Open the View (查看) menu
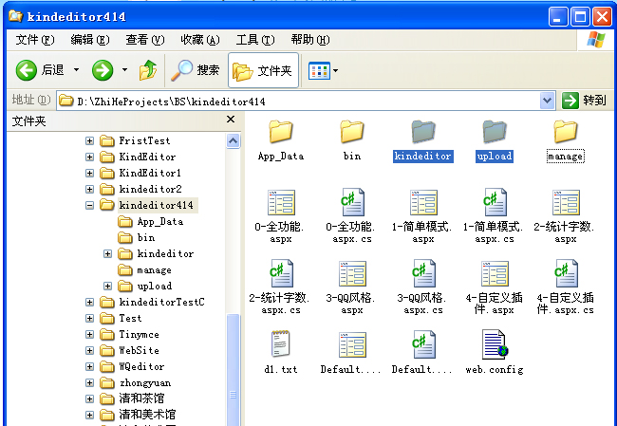Viewport: 617px width, 426px height. pos(145,40)
